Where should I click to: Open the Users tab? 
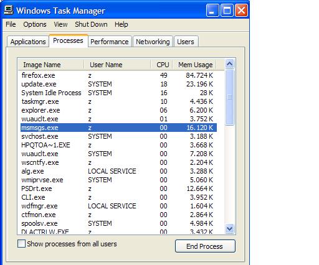[x=186, y=42]
